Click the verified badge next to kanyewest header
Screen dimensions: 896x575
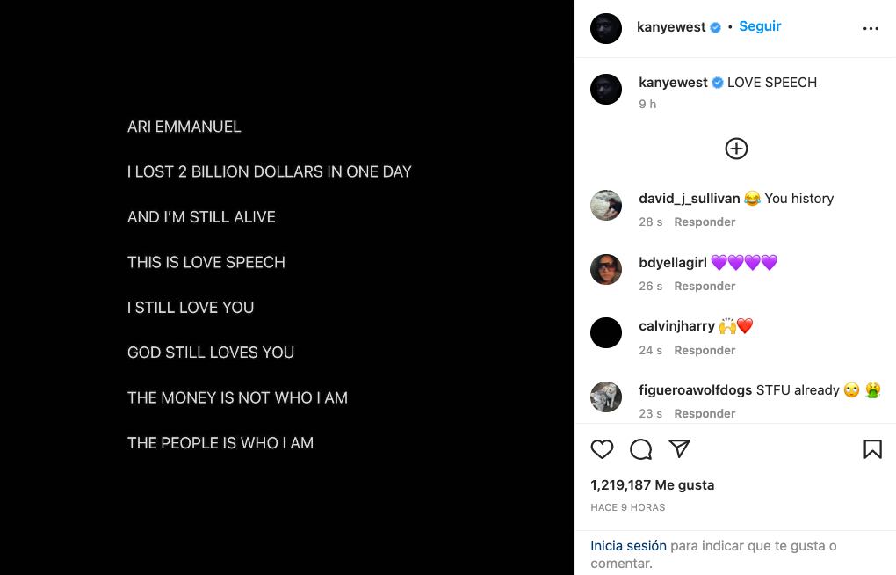click(717, 26)
